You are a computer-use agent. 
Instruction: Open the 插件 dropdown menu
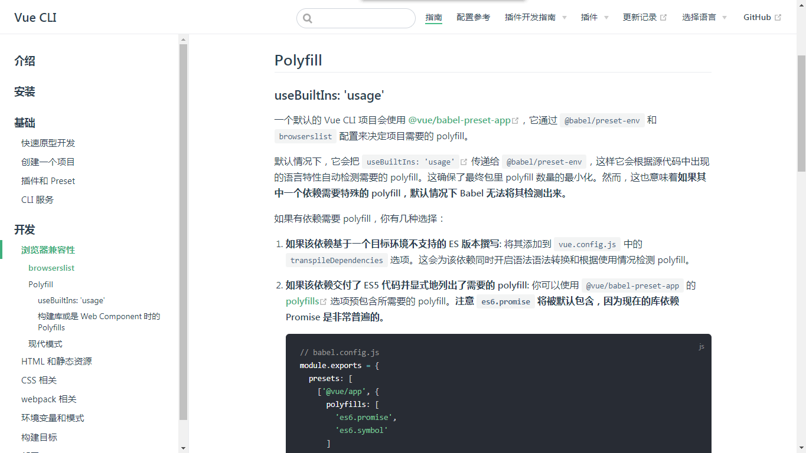tap(594, 18)
